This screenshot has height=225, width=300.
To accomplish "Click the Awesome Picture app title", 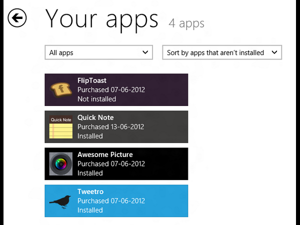I will 105,154.
